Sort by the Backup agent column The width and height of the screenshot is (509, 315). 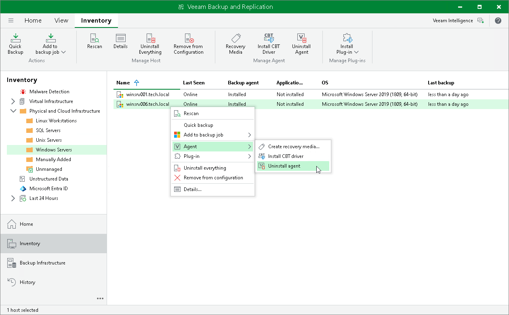point(243,83)
